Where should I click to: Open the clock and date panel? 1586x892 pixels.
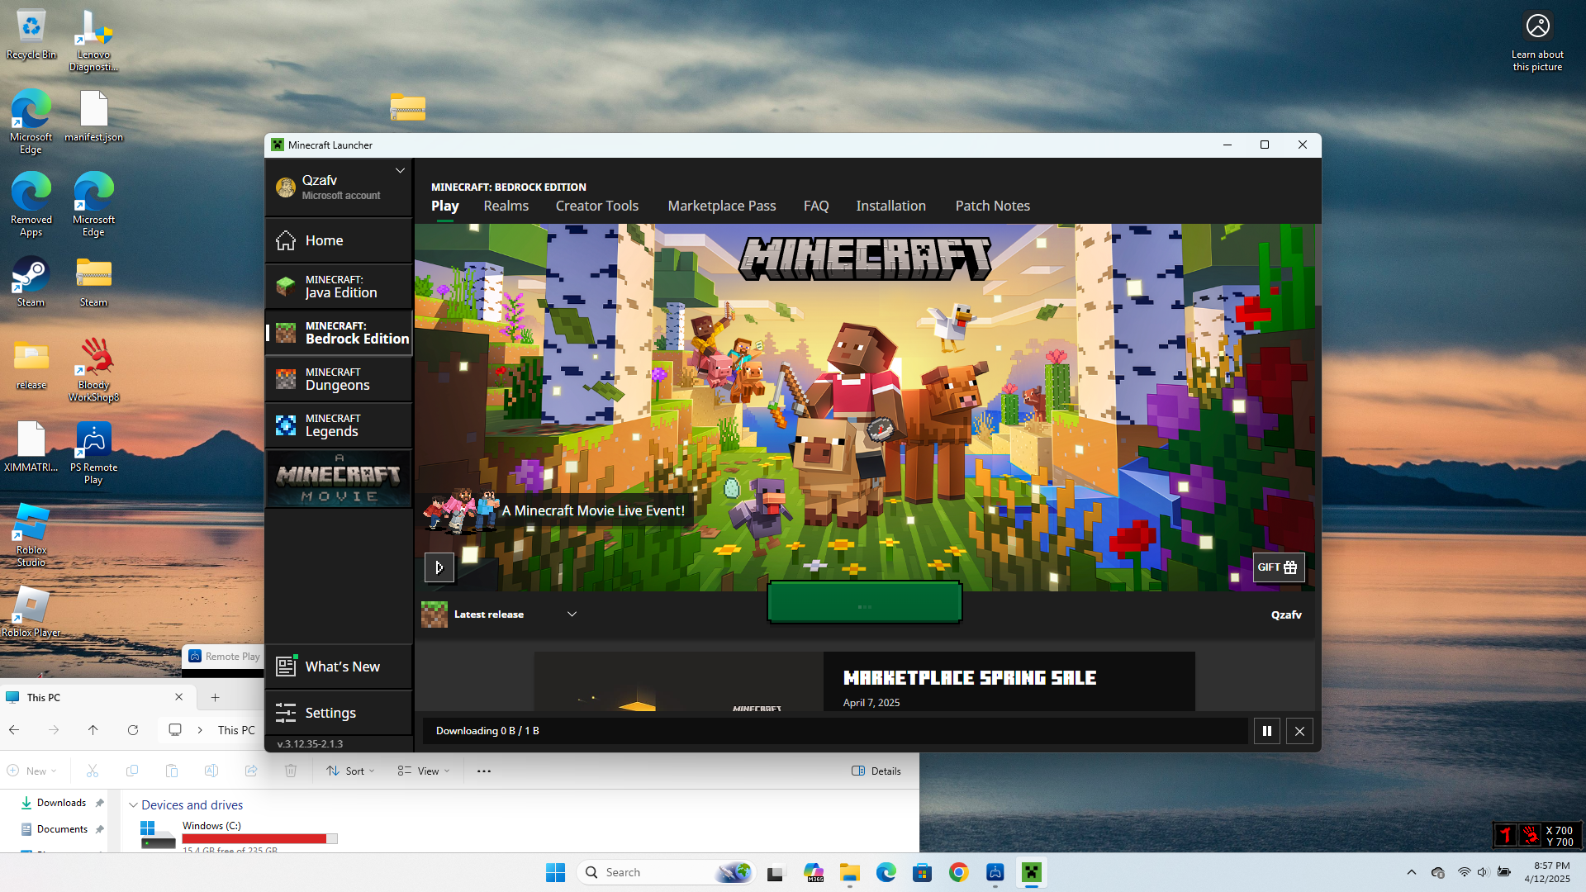pos(1546,872)
